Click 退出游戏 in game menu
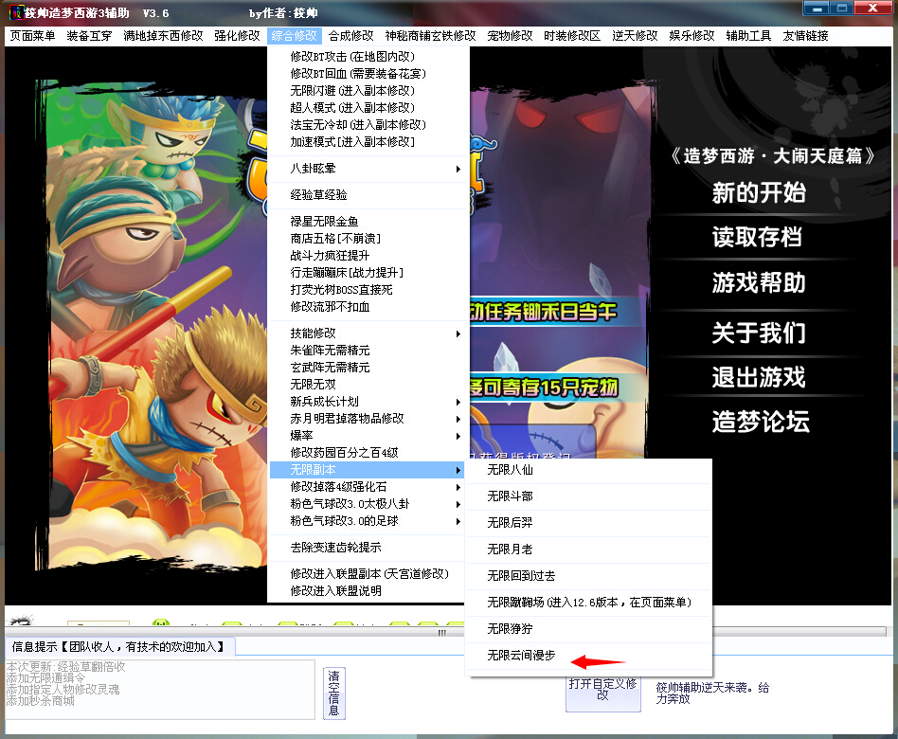Viewport: 898px width, 739px height. click(x=759, y=377)
